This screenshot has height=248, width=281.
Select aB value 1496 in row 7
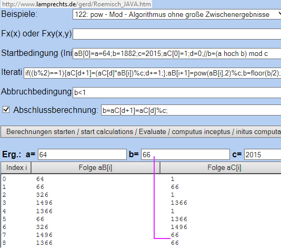pos(44,235)
